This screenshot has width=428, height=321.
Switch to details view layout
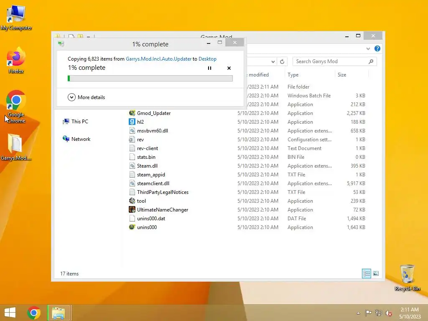(x=366, y=273)
